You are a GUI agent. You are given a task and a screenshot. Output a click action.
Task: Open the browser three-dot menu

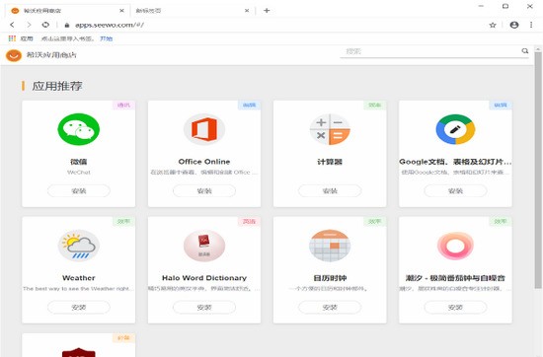click(531, 25)
